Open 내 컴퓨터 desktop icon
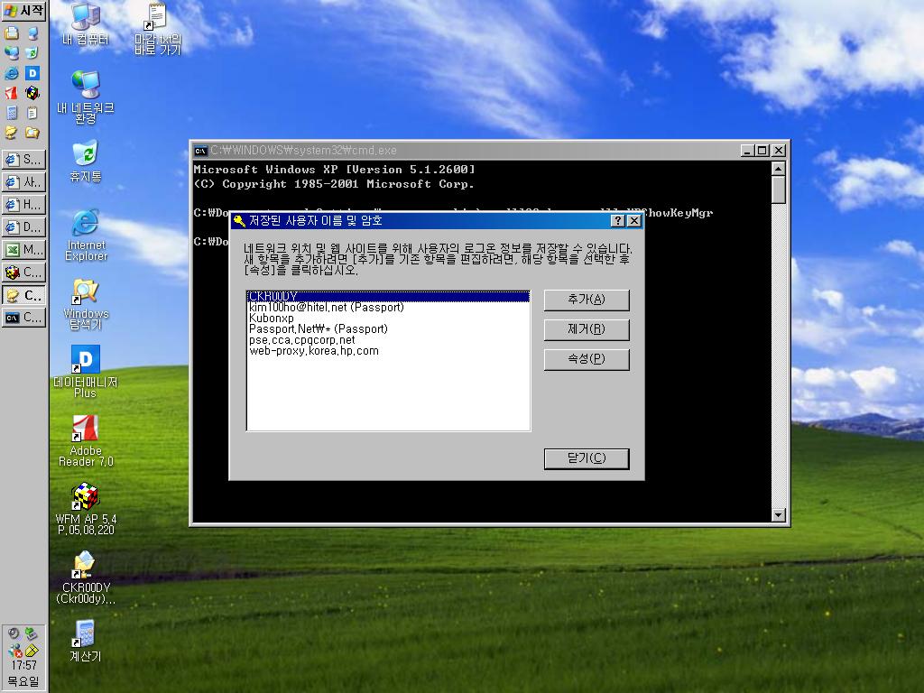924x693 pixels. (x=86, y=17)
